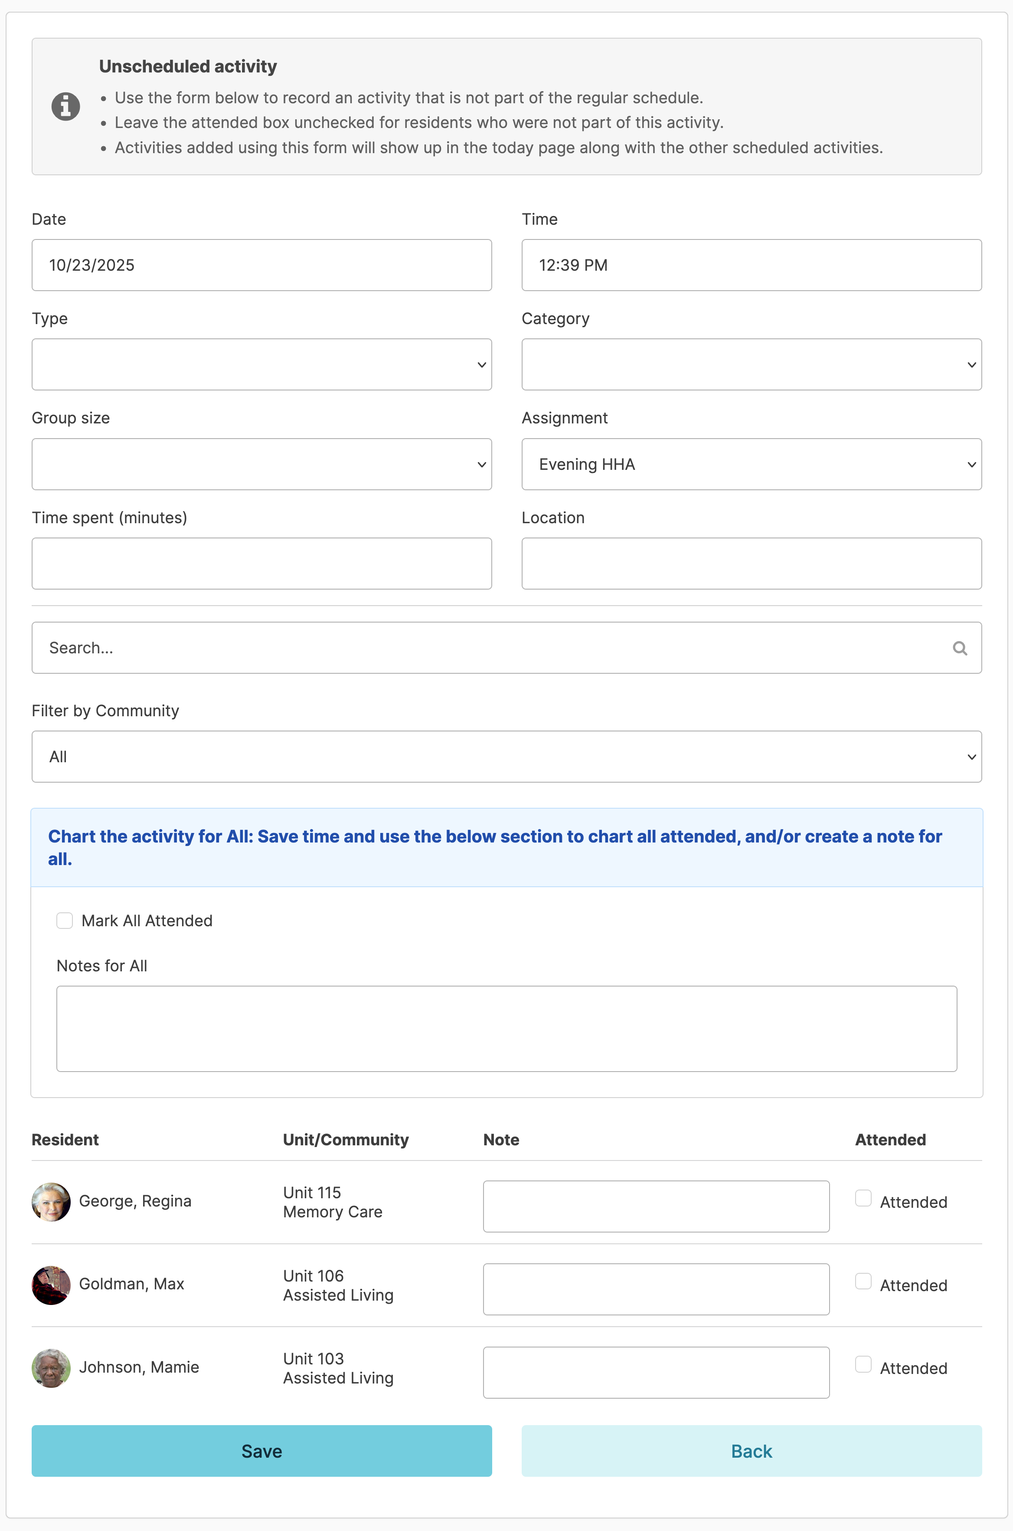Screen dimensions: 1013x1531
Task: Click Regina George's profile photo
Action: [51, 1201]
